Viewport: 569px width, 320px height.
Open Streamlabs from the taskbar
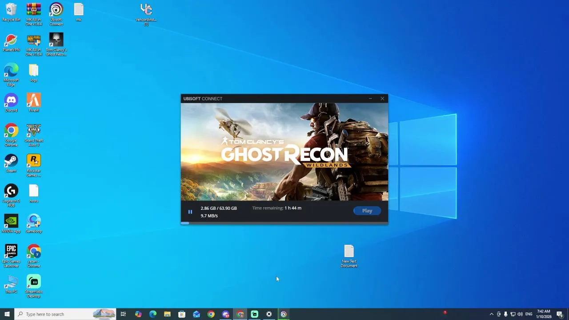(255, 314)
